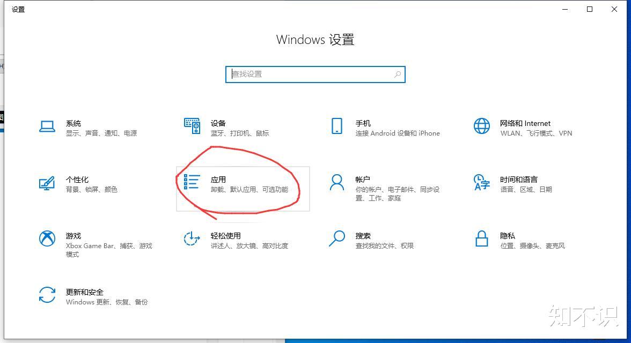This screenshot has width=631, height=343.
Task: Click the 显示、声音、通知、电源 description
Action: pyautogui.click(x=101, y=133)
